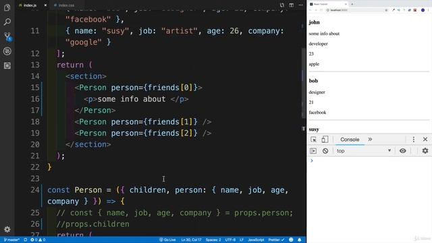Click 'children' parameter on line 24
This screenshot has height=243, width=432.
coord(147,190)
